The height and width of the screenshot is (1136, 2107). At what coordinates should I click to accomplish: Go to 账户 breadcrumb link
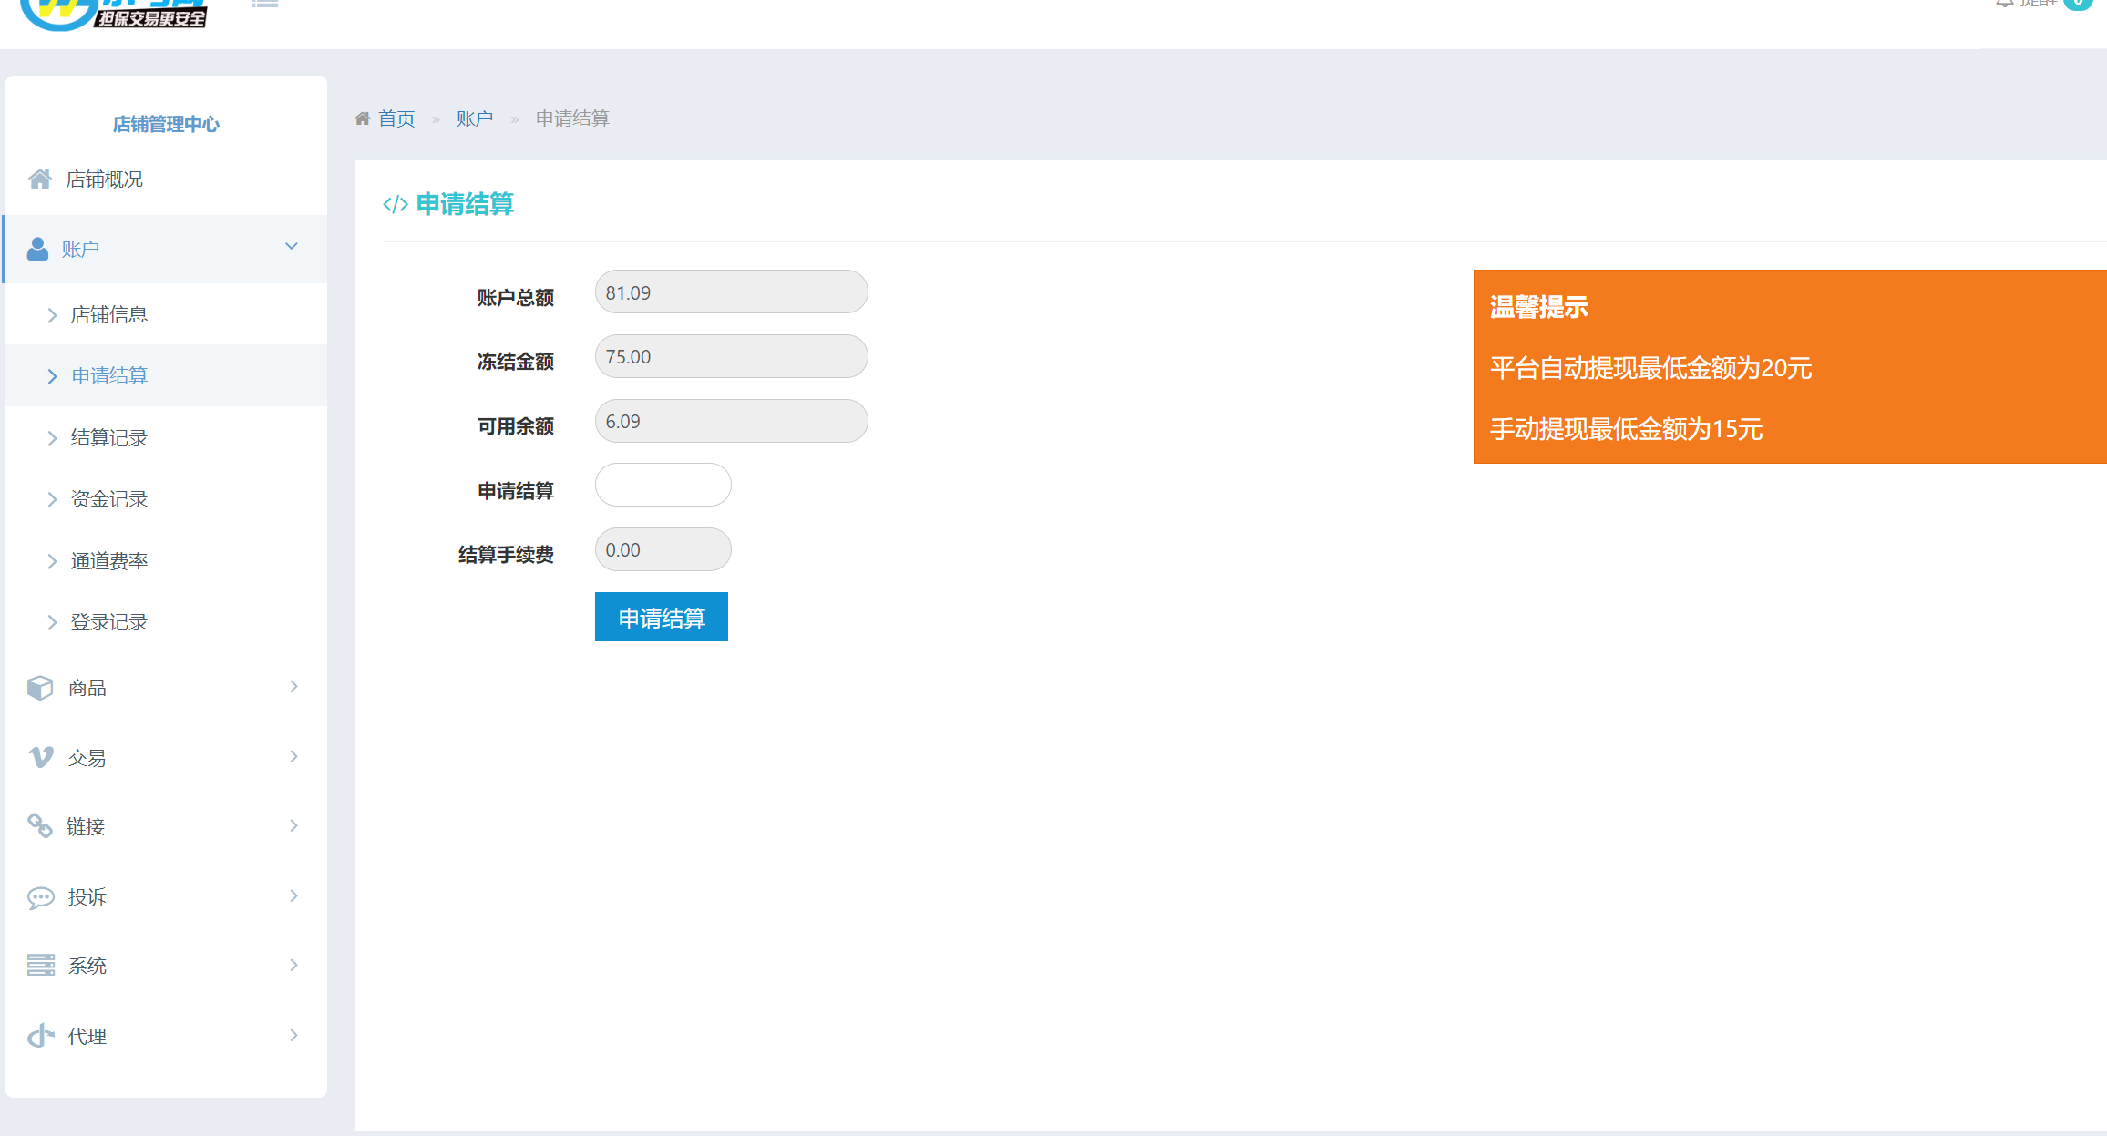click(475, 118)
